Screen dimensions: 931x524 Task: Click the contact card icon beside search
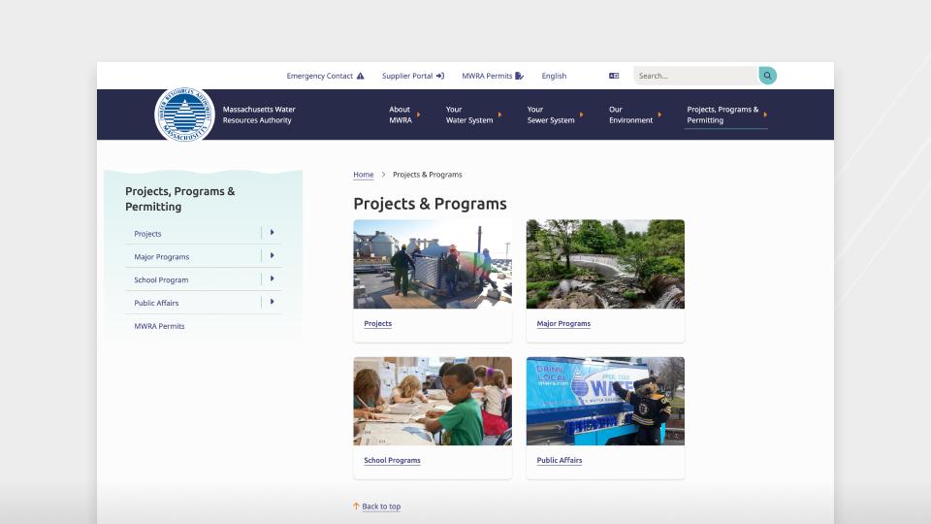[x=614, y=76]
